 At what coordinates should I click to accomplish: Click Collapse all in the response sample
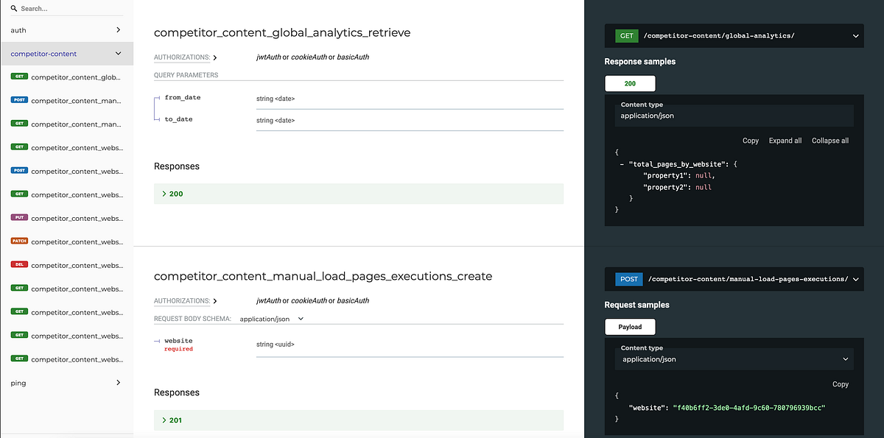point(829,140)
